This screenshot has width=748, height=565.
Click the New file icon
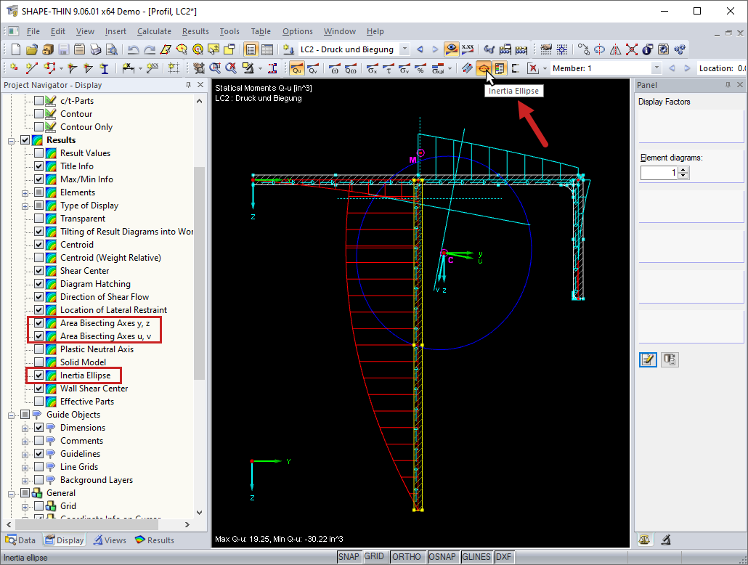(x=16, y=50)
